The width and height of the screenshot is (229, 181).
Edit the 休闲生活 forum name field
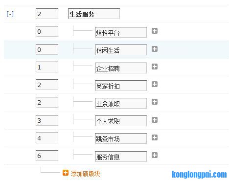click(121, 50)
